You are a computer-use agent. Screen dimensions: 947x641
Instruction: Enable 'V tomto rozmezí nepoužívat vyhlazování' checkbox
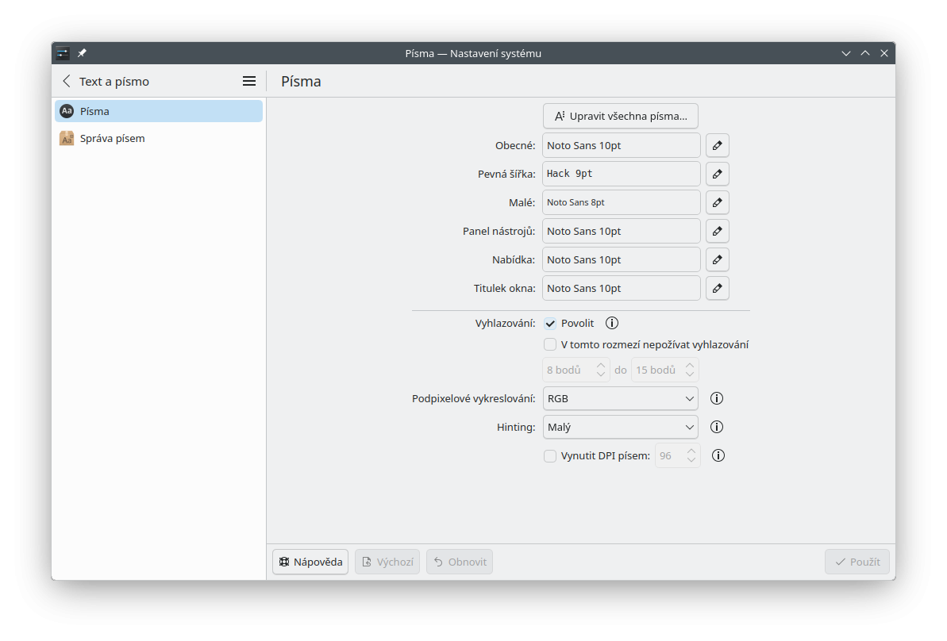click(x=550, y=344)
